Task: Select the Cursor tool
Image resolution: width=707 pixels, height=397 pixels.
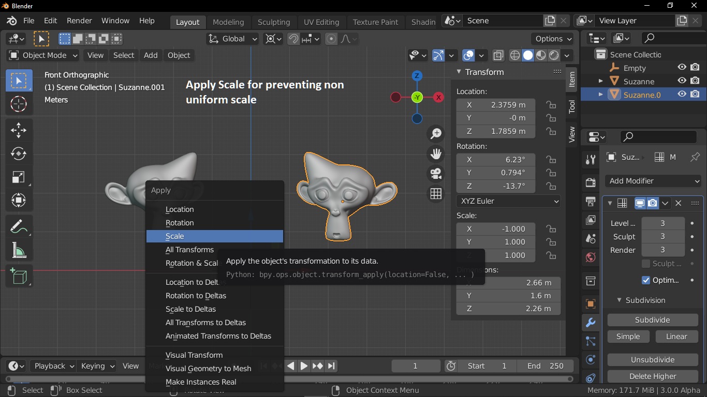Action: [19, 104]
